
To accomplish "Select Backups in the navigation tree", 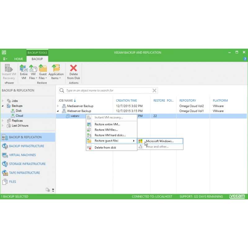I will [x=17, y=106].
